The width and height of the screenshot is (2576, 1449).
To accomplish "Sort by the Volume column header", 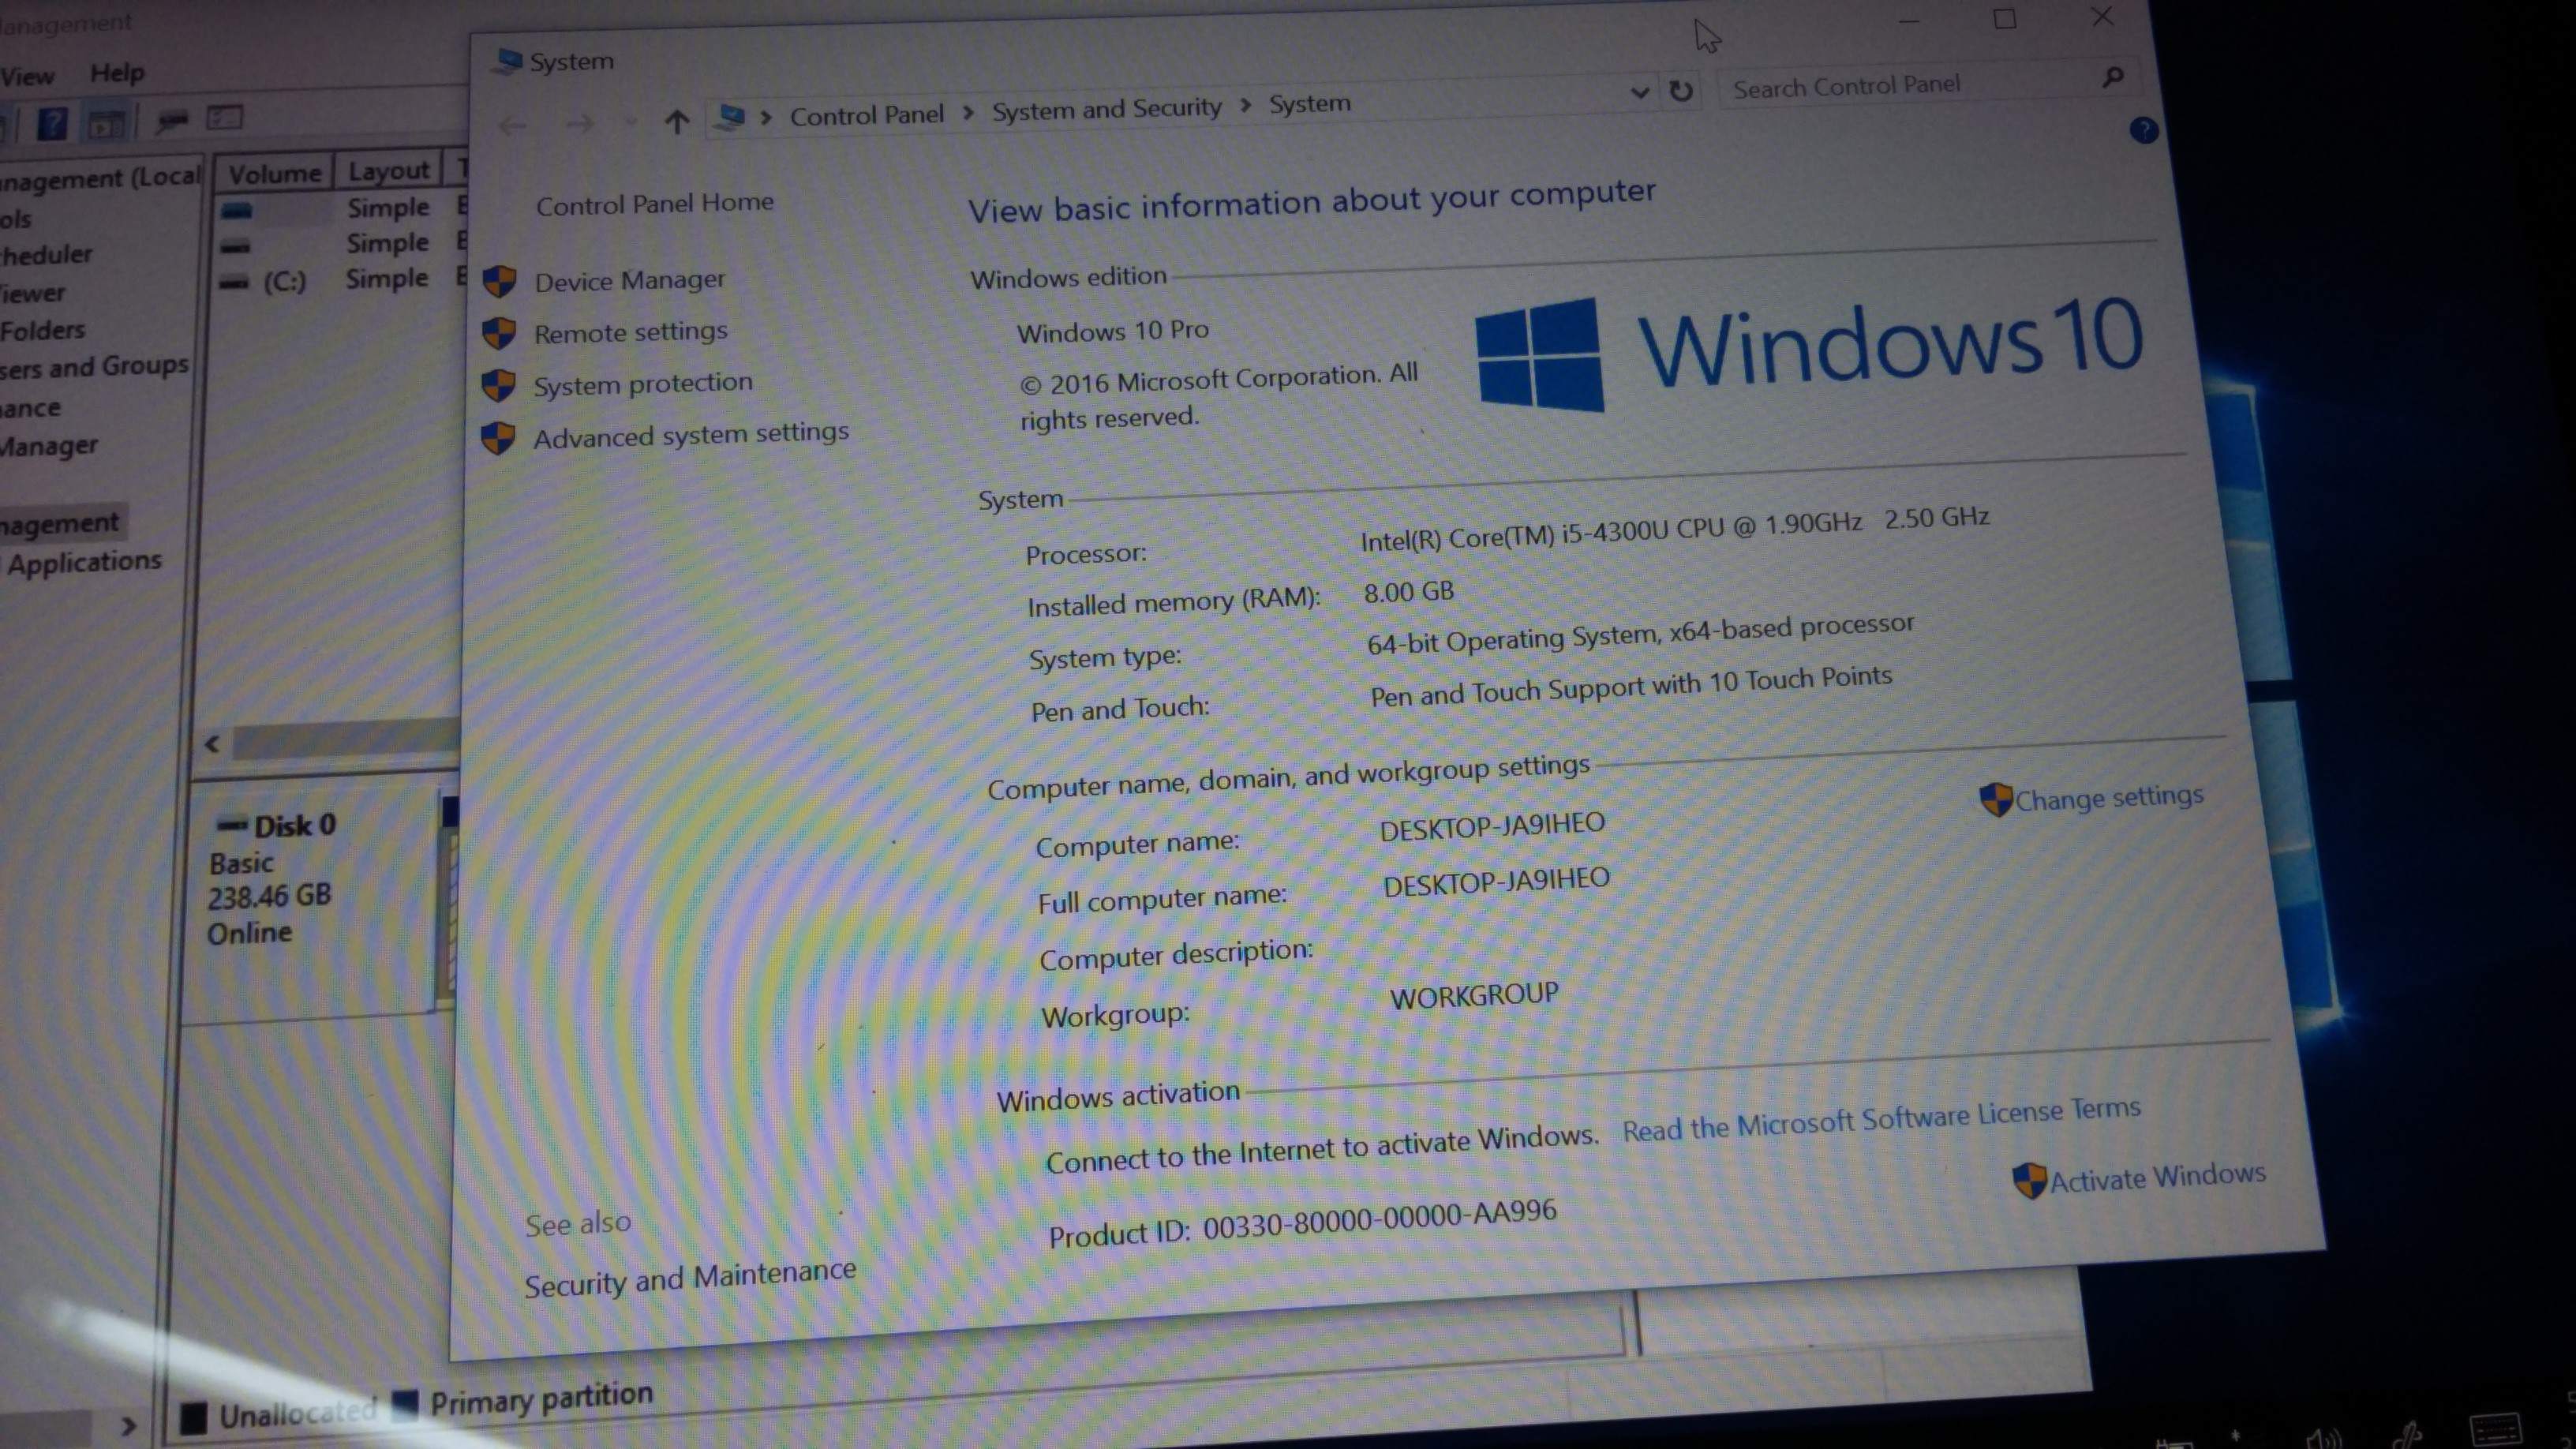I will [274, 173].
